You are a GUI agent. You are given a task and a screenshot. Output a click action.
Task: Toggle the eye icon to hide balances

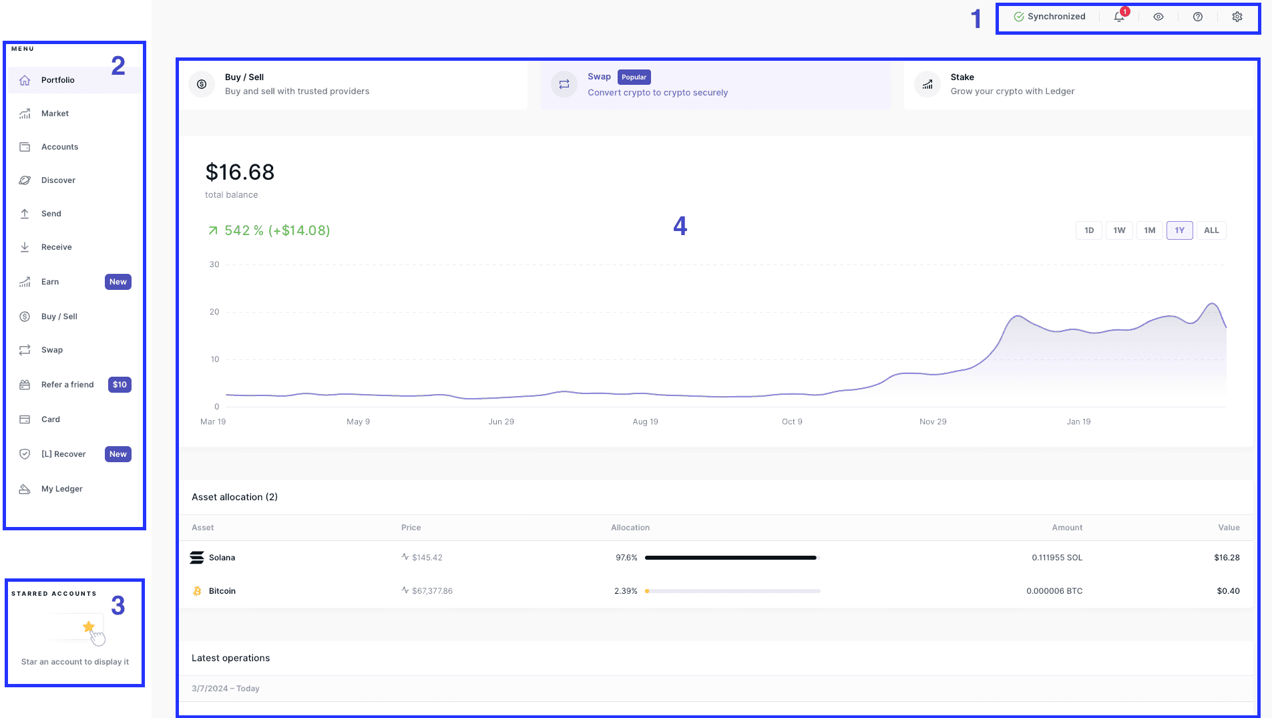(1158, 17)
